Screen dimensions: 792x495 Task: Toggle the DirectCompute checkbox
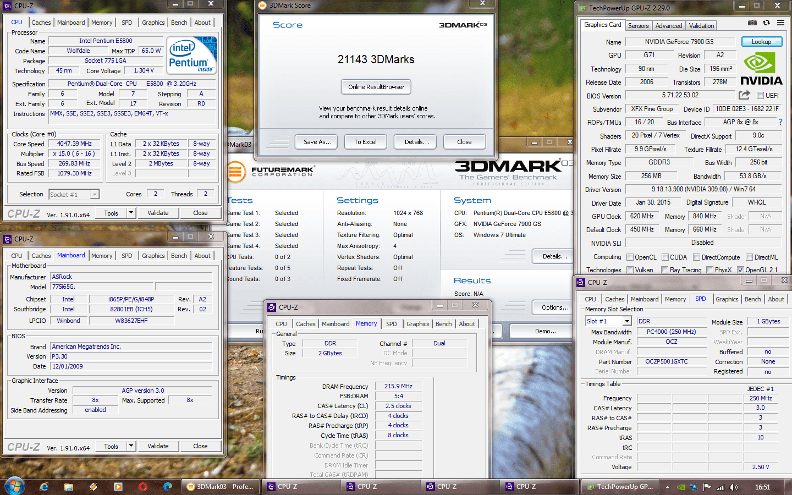coord(697,257)
